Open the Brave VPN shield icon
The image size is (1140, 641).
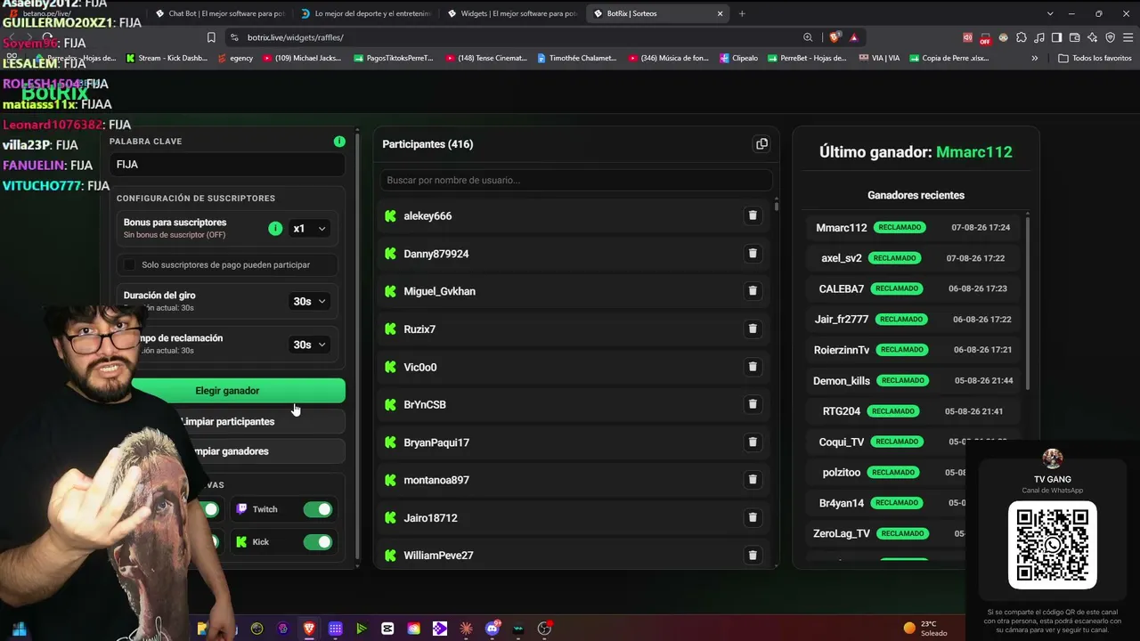(x=1110, y=37)
